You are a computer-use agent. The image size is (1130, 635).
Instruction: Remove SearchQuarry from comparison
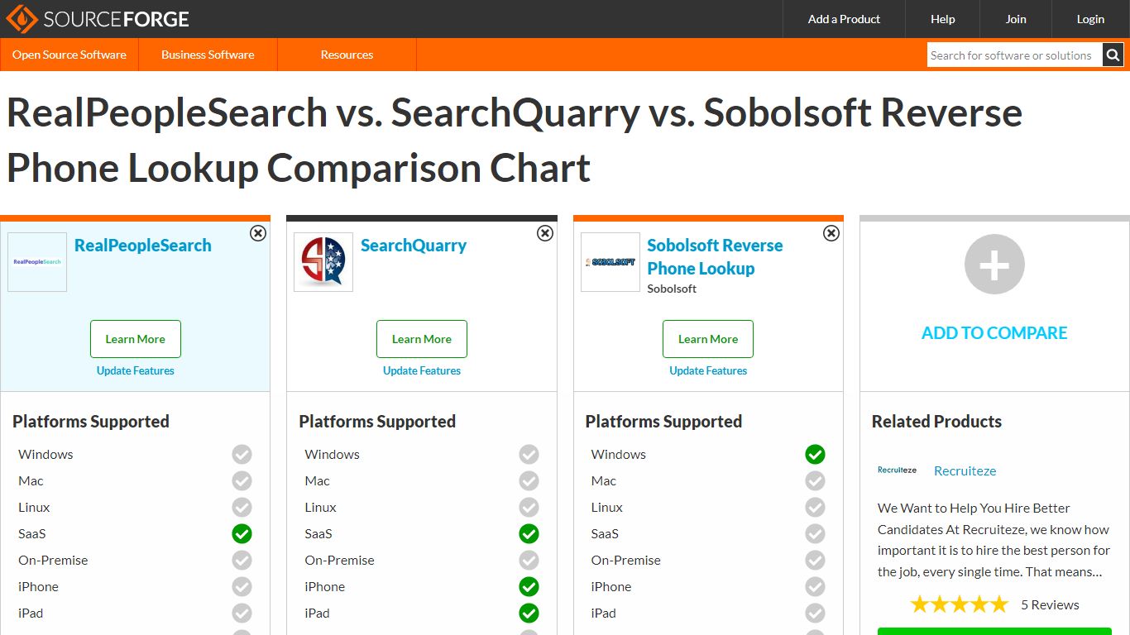coord(545,233)
